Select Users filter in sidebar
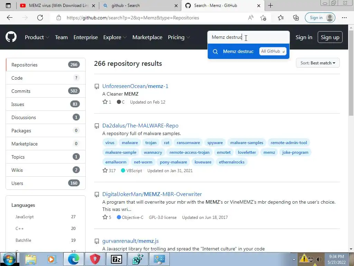The height and width of the screenshot is (266, 354). click(x=46, y=183)
